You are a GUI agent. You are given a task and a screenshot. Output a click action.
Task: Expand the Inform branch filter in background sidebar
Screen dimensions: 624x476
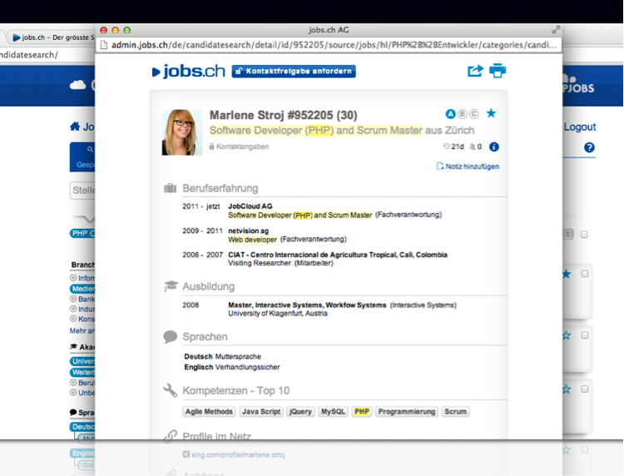(x=73, y=278)
